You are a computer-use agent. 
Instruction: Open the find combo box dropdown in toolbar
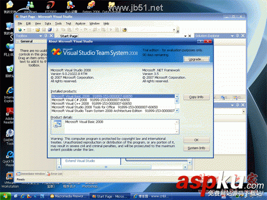click(174, 30)
